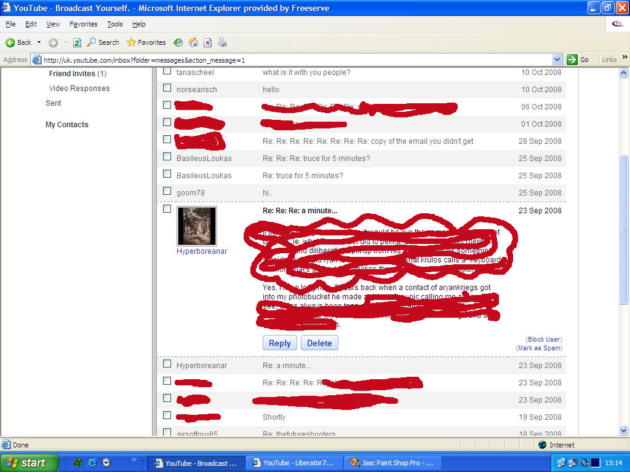Open message 'truce for 5 minutes?' with three Re:
This screenshot has height=472, width=630.
tap(316, 159)
